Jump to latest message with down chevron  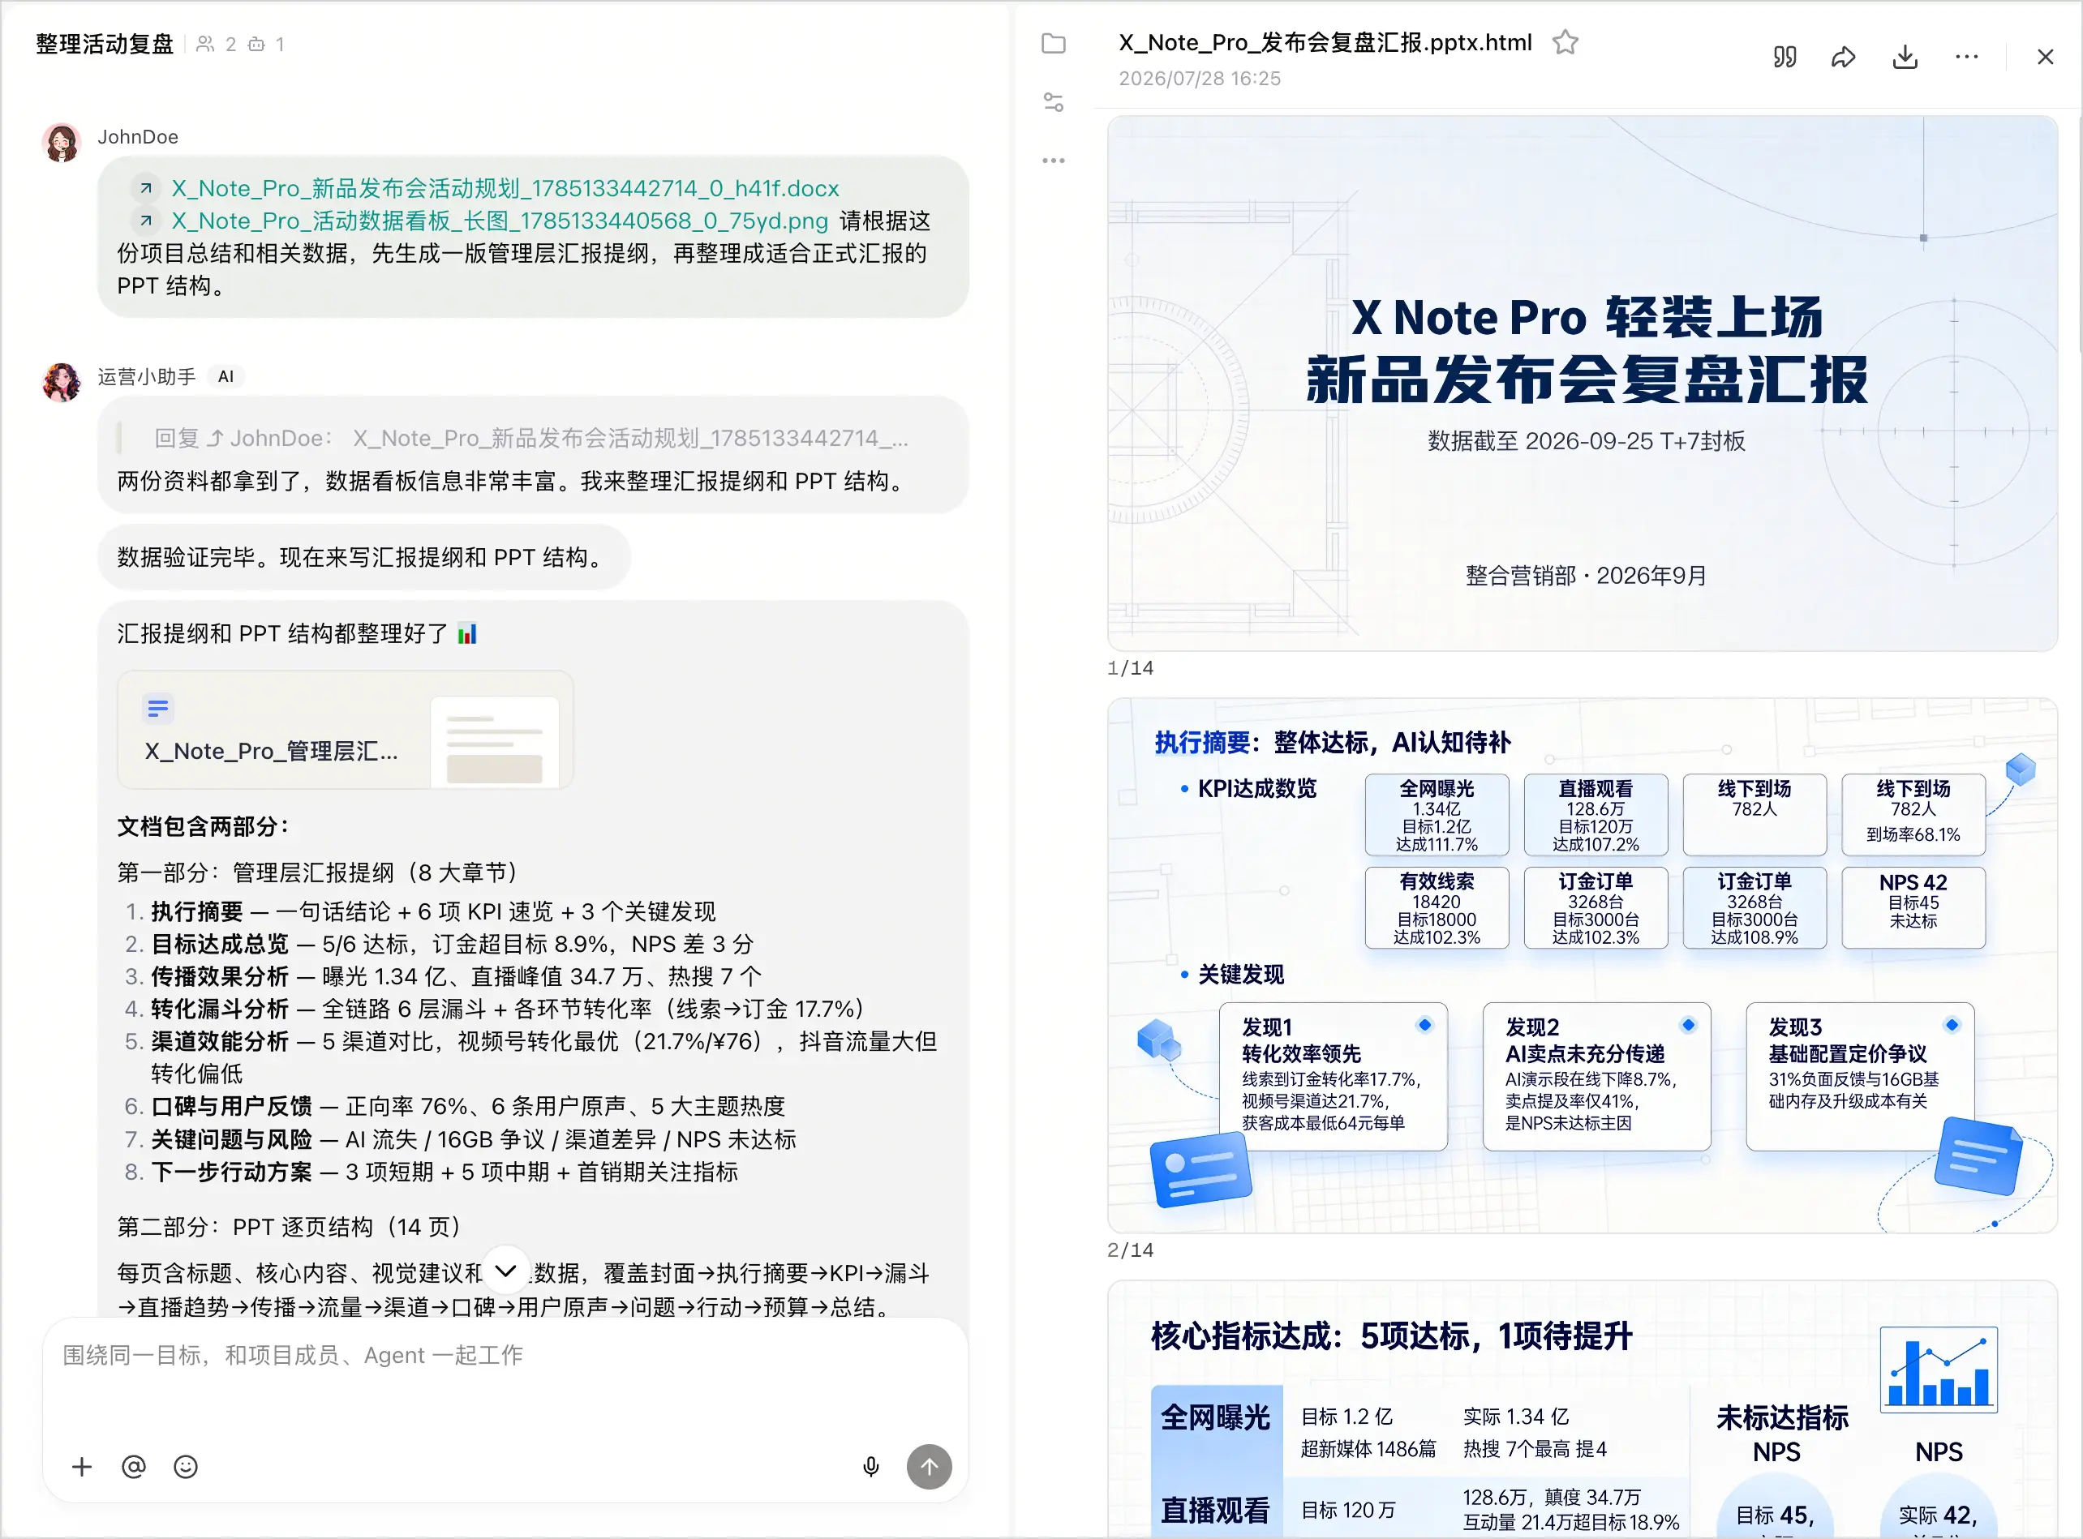[x=506, y=1271]
